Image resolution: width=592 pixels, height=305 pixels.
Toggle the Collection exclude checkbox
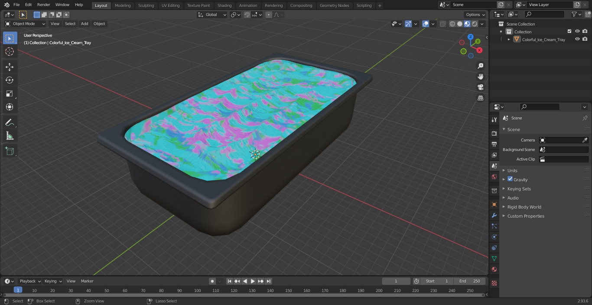pos(569,31)
